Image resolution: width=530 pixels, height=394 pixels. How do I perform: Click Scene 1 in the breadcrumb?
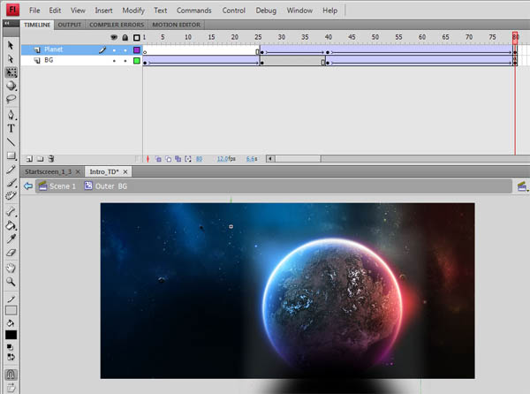62,186
